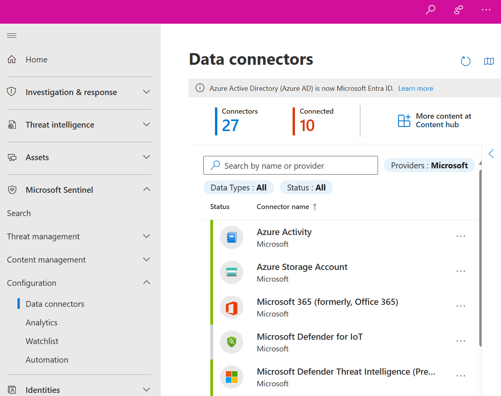501x396 pixels.
Task: Open Sentinel Search menu item
Action: [x=19, y=213]
